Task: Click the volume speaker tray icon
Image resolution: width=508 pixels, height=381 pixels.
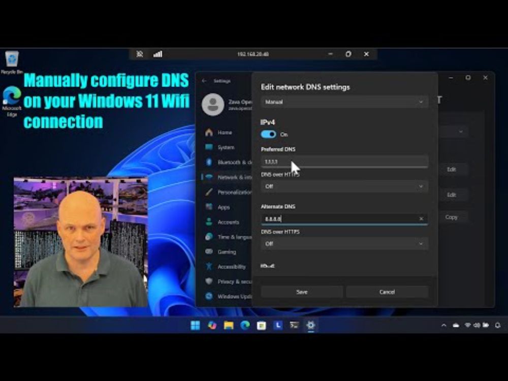Action: (x=477, y=325)
